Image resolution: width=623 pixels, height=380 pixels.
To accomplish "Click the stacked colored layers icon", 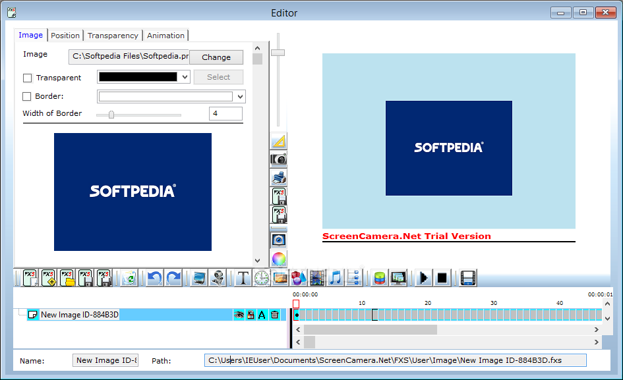I will (x=380, y=278).
